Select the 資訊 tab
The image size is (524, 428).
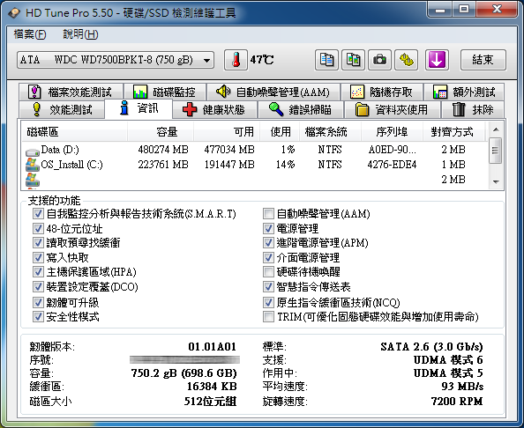[x=138, y=108]
